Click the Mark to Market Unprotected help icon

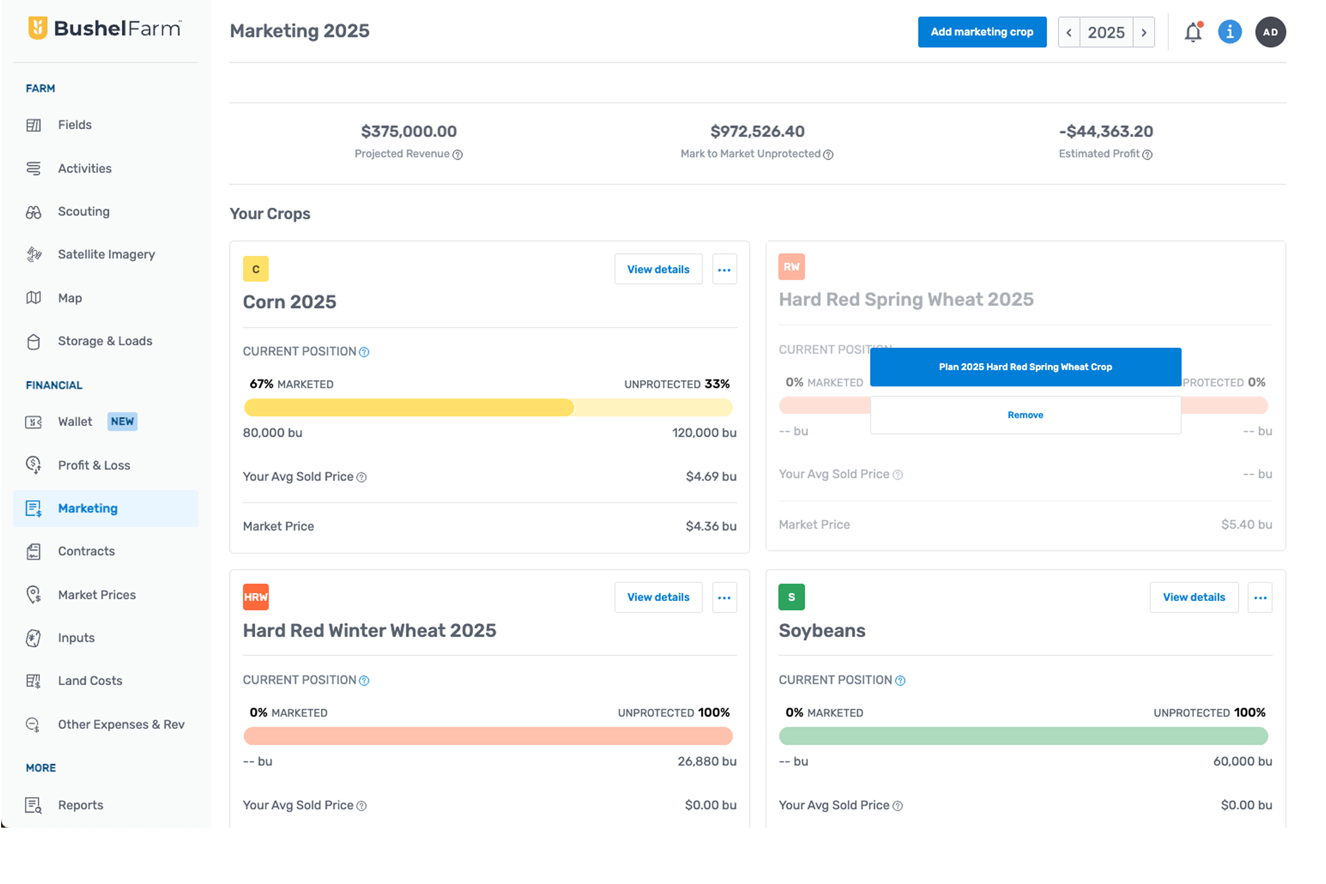(x=828, y=155)
